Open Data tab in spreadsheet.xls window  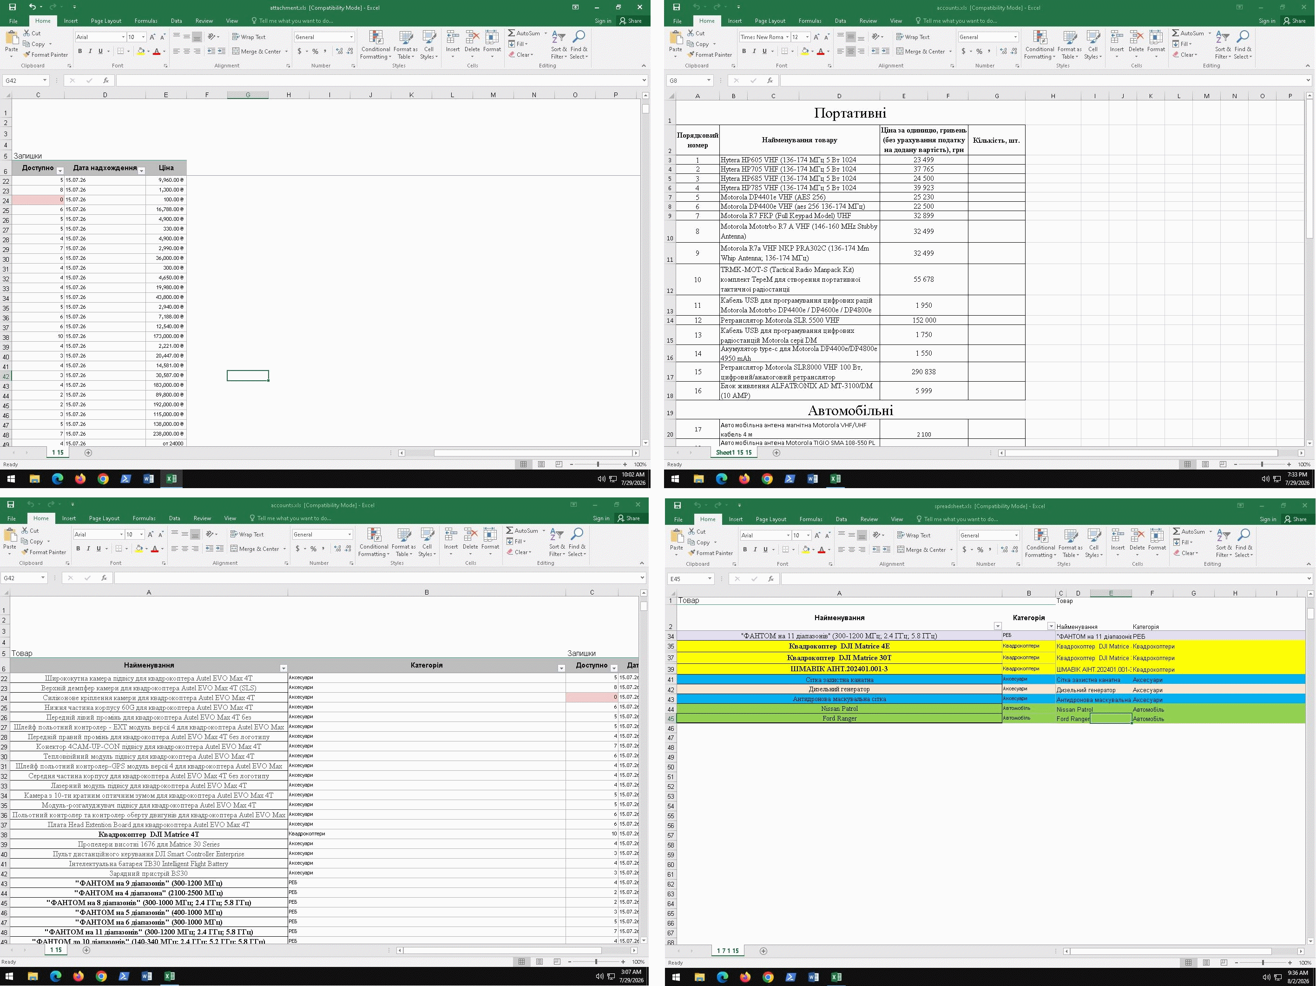tap(841, 519)
